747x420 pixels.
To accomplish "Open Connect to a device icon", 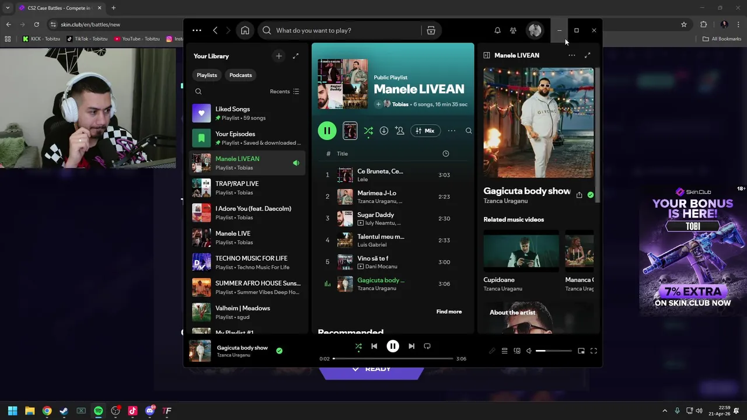I will 517,351.
